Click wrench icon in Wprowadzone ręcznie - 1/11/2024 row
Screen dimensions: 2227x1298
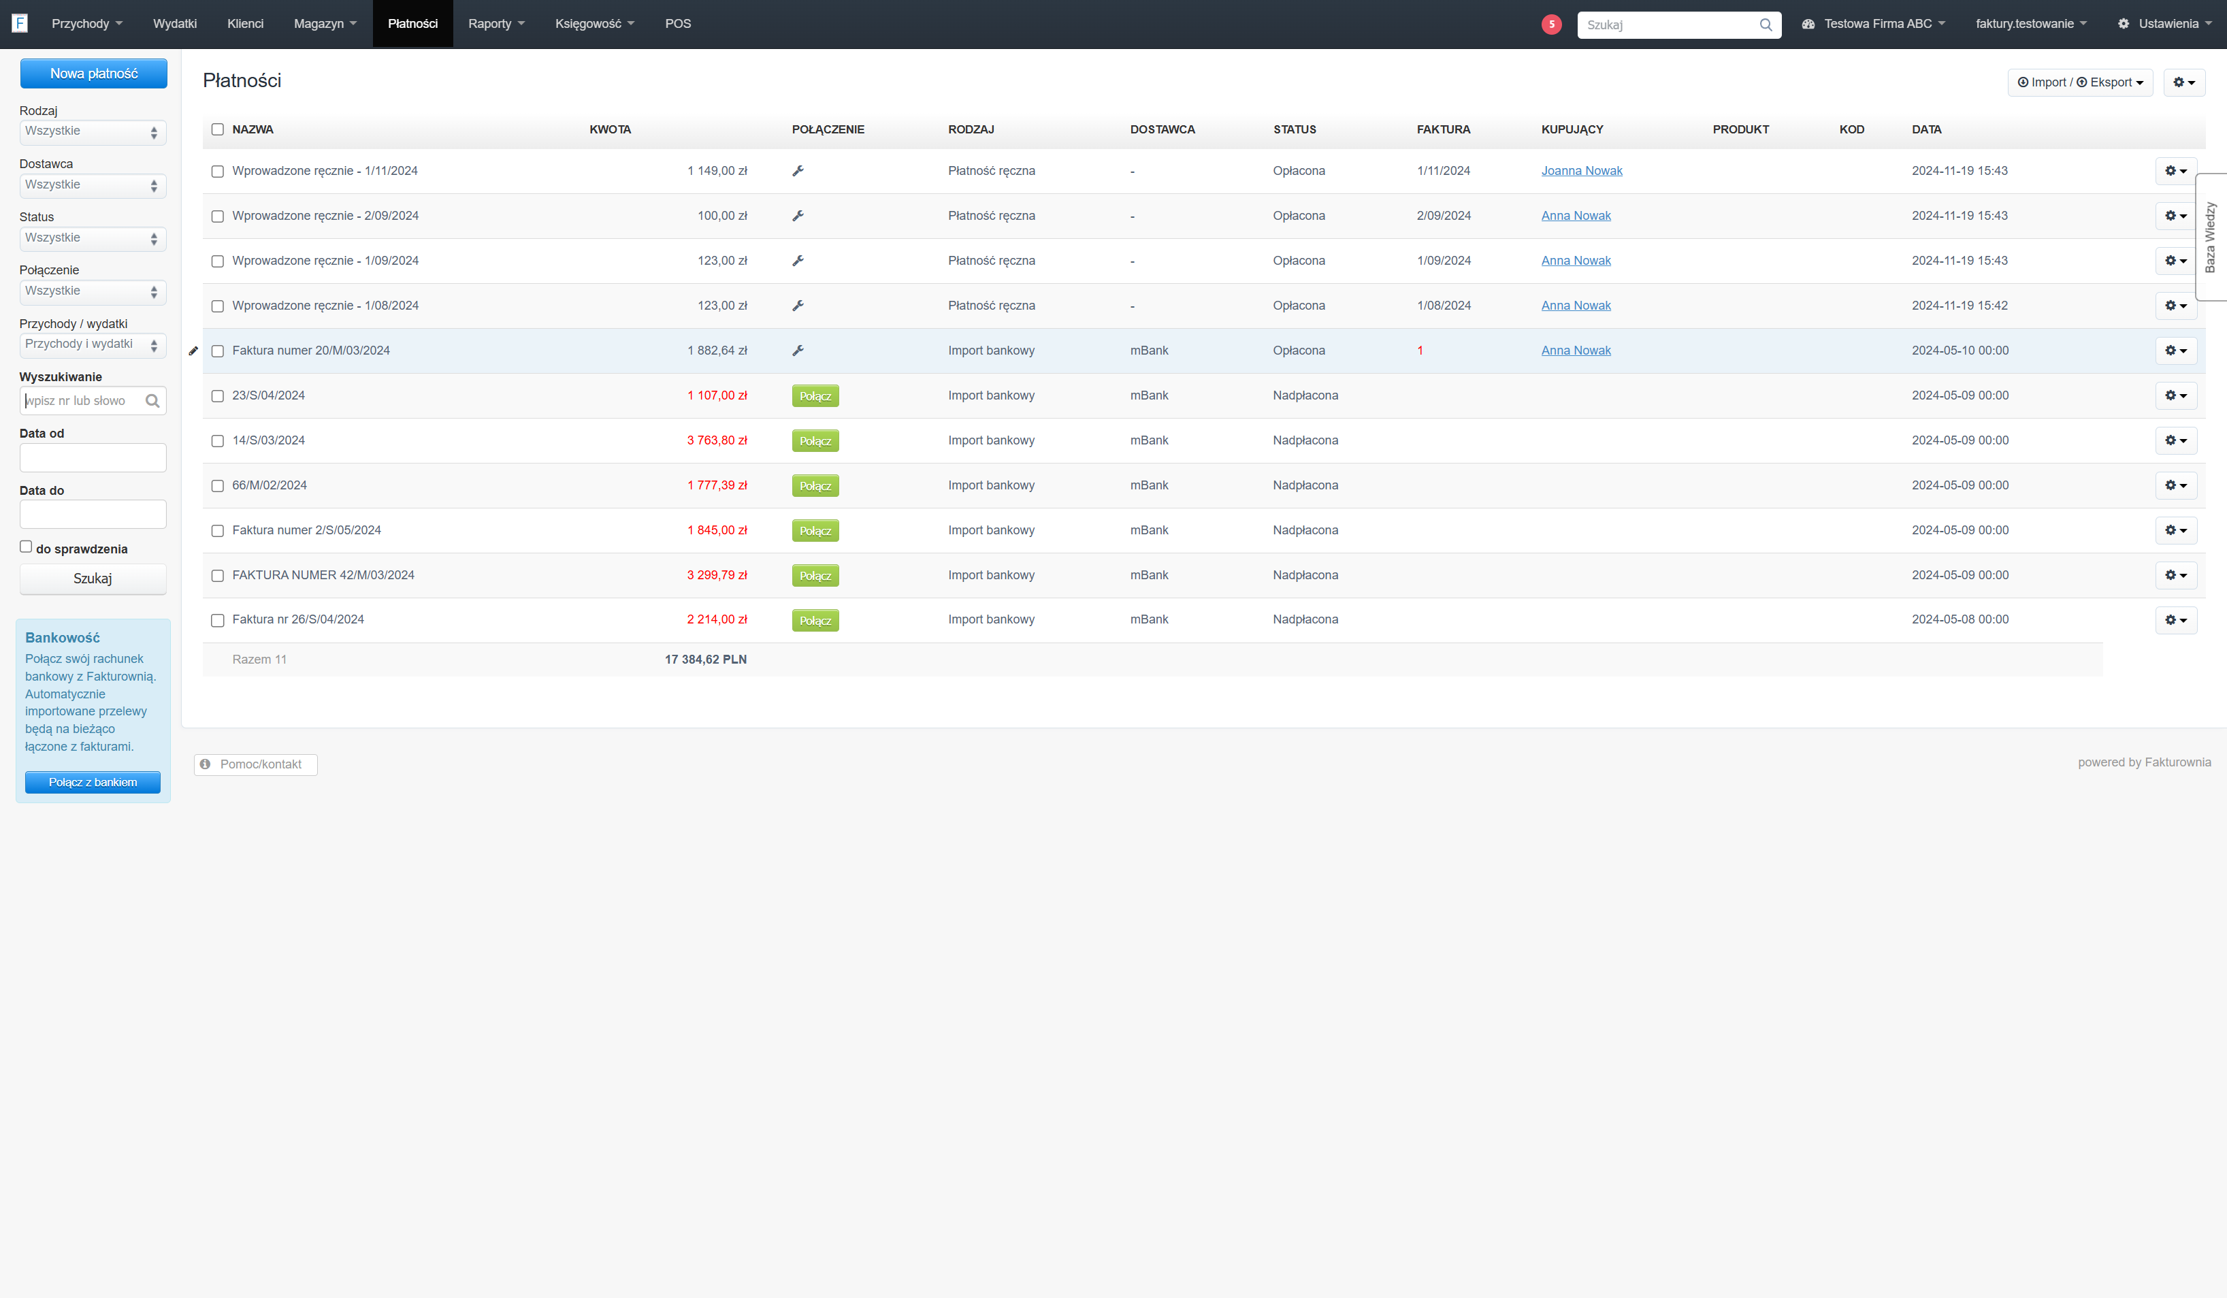(798, 172)
